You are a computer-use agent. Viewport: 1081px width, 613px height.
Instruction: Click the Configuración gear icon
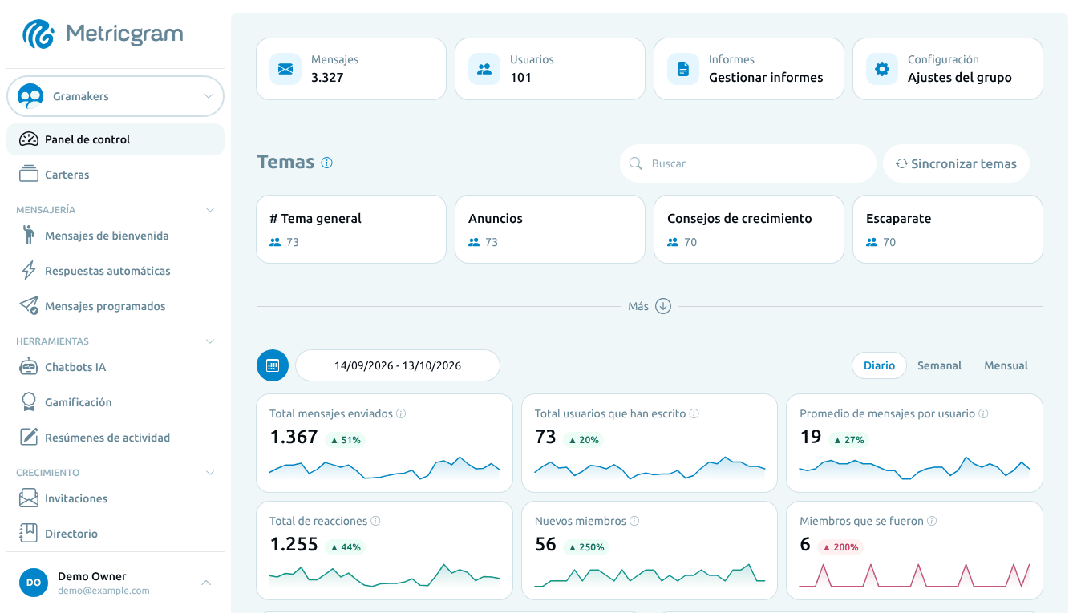pyautogui.click(x=882, y=69)
